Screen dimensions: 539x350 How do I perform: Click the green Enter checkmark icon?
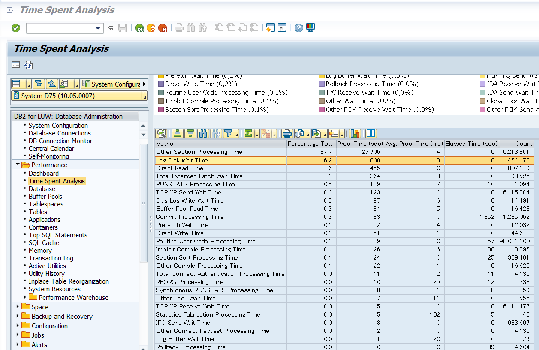16,28
